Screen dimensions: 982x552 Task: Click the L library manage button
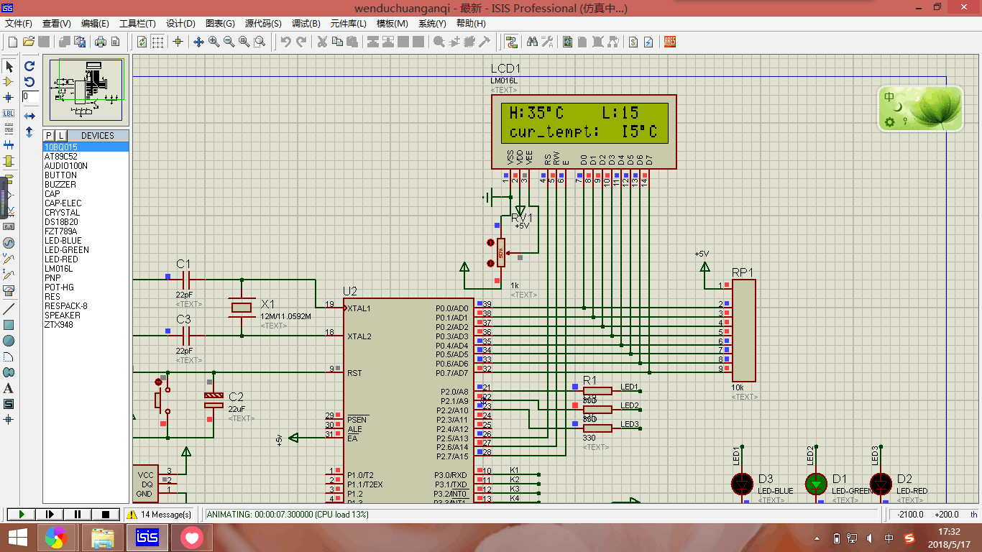coord(61,135)
